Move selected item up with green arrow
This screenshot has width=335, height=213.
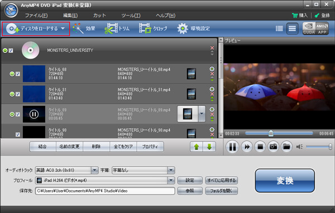click(x=197, y=147)
